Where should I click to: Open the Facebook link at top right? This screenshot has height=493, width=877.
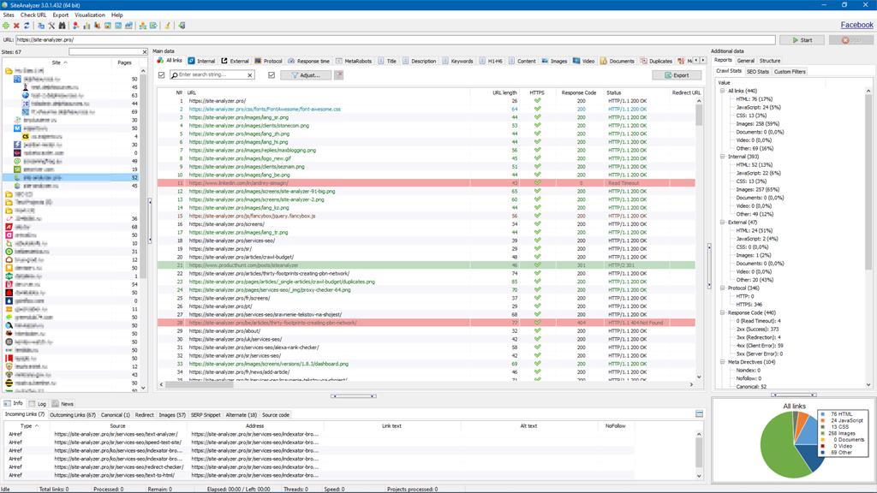click(856, 25)
